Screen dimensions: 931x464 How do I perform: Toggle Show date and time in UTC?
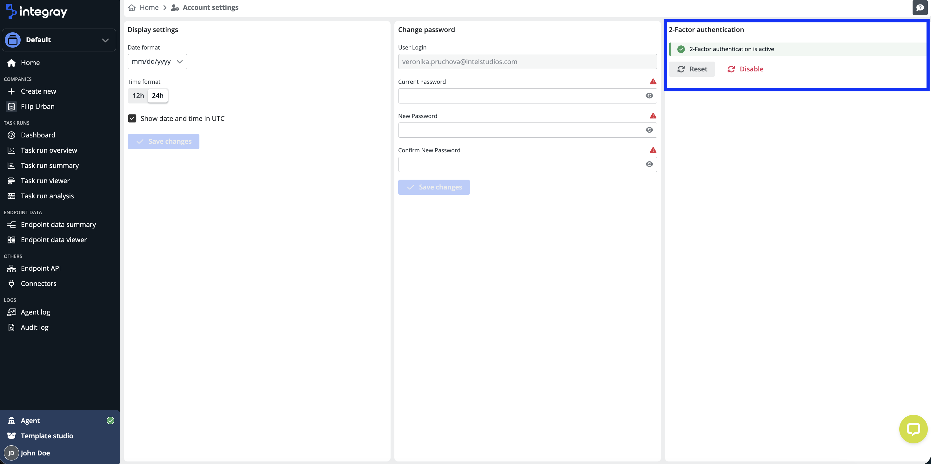[132, 118]
